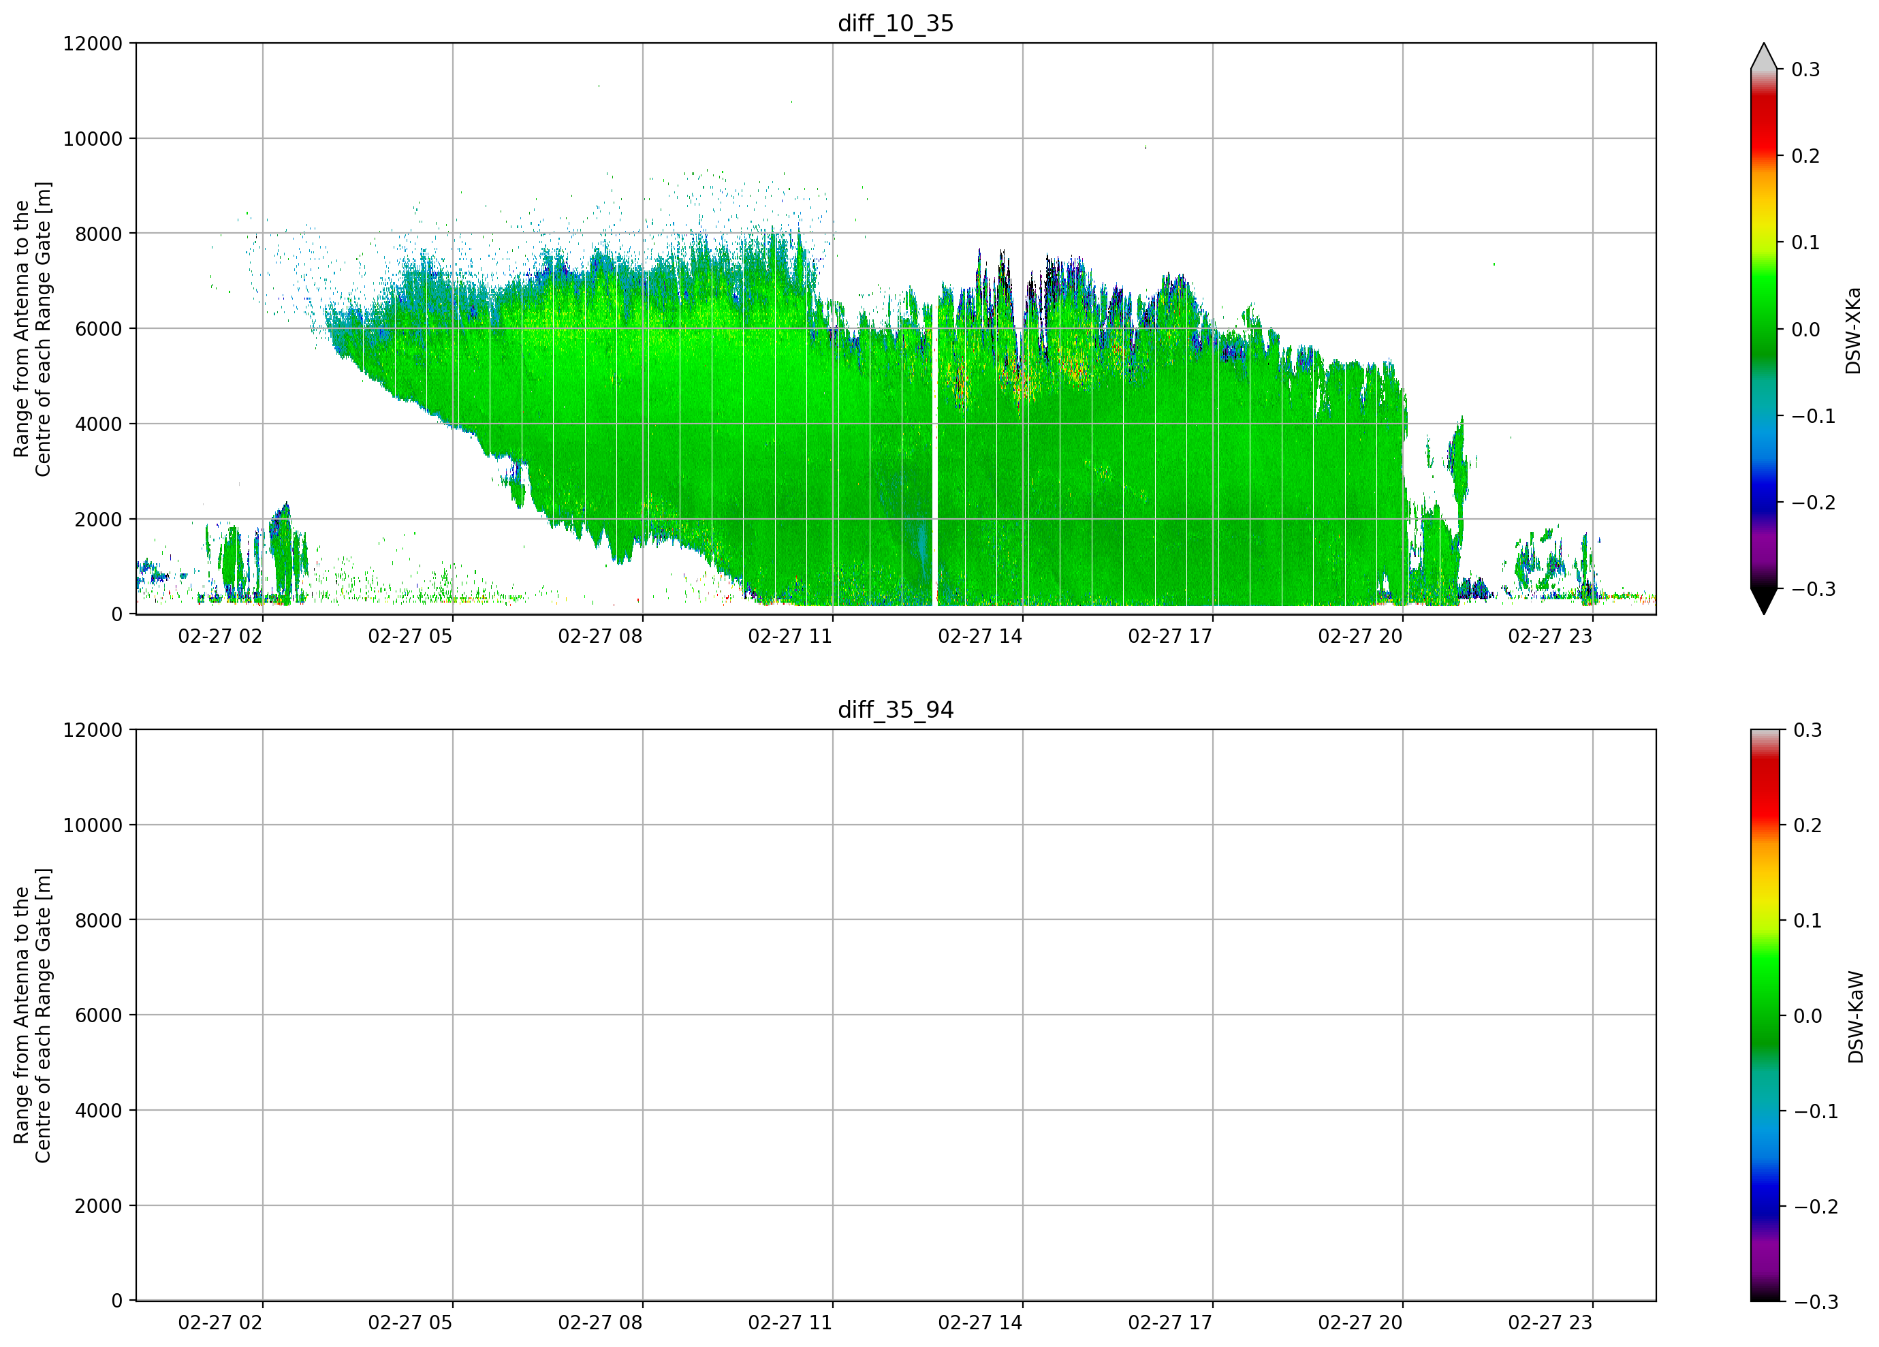
Task: Select '02-27 17' tick under diff_10_35
Action: 1170,636
